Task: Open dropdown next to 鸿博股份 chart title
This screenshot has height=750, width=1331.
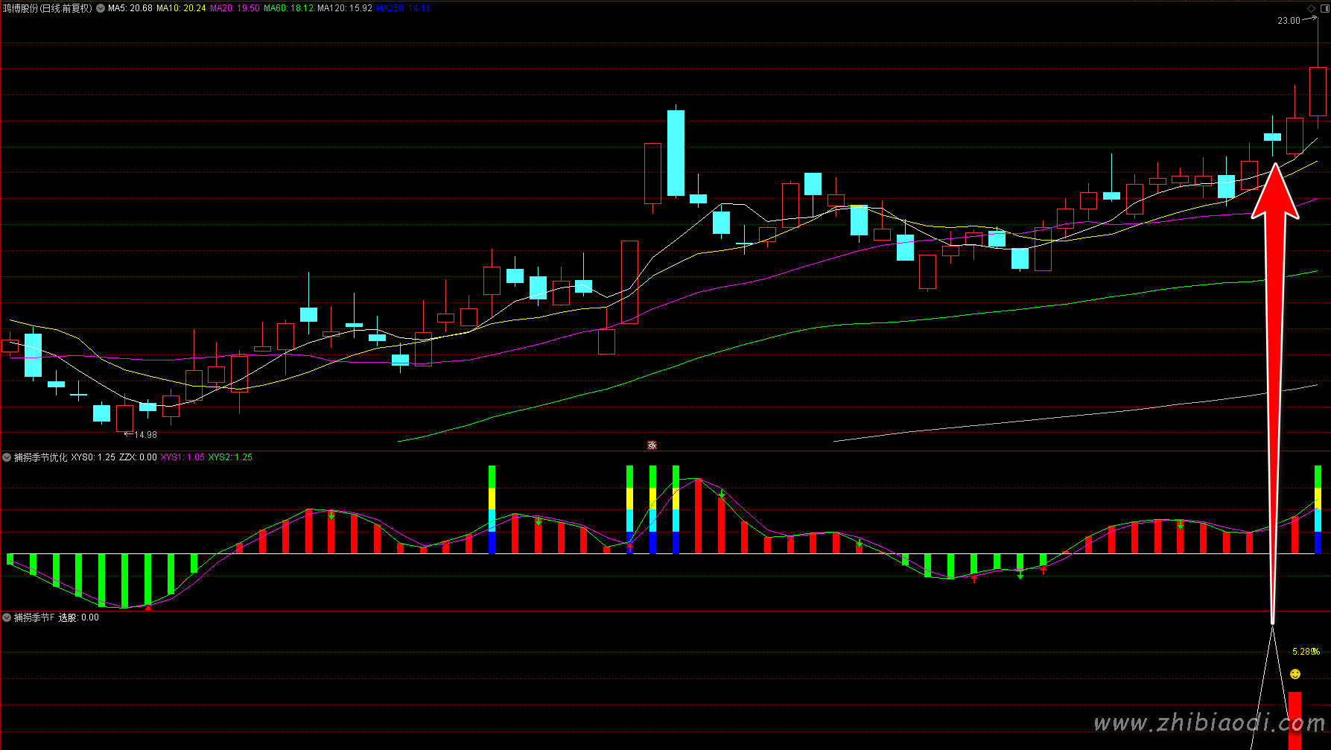Action: pos(101,8)
